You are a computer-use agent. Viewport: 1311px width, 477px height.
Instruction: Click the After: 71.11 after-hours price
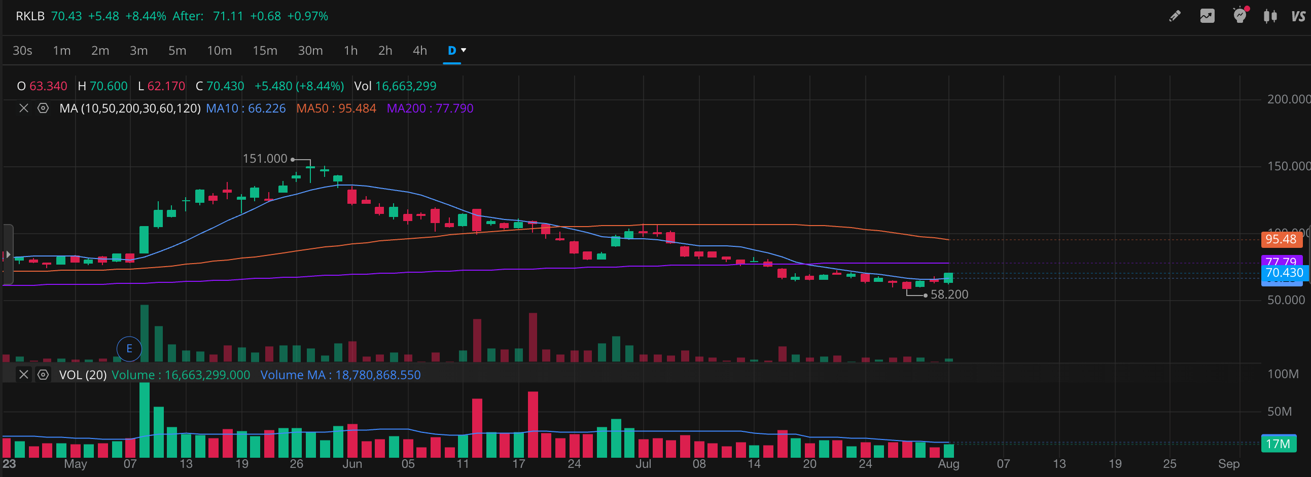(207, 16)
